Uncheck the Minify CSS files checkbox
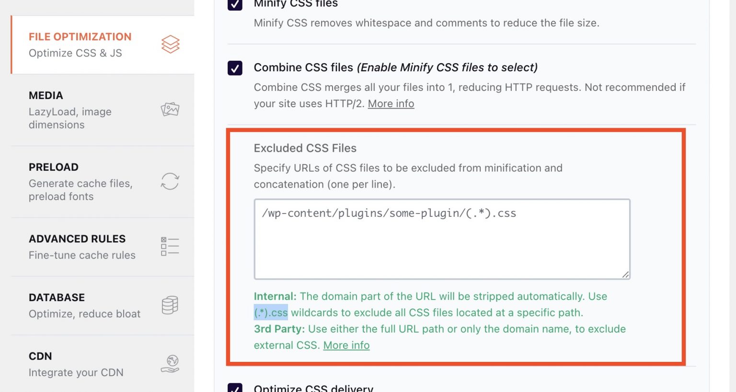 point(235,4)
